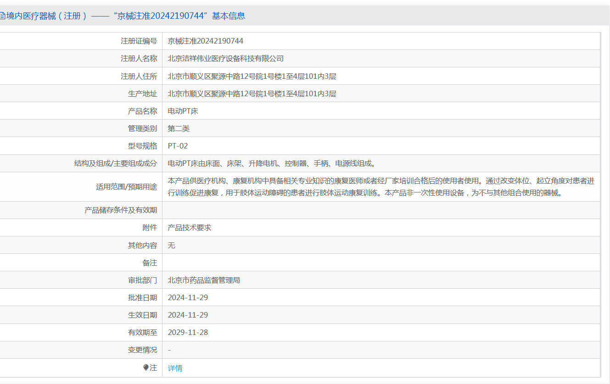Select the 适用范围/预期用途 label

pyautogui.click(x=126, y=187)
